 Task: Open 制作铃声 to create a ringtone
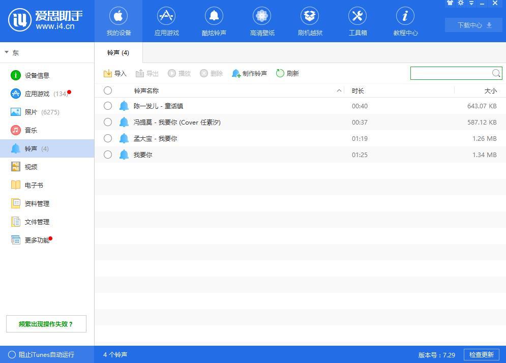[x=249, y=73]
